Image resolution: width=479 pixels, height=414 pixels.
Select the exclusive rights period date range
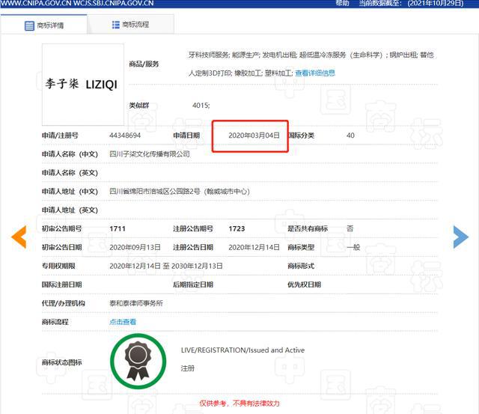coord(166,266)
